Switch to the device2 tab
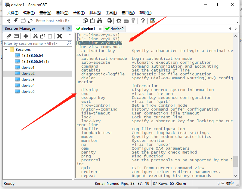242x189 pixels. [x=115, y=29]
